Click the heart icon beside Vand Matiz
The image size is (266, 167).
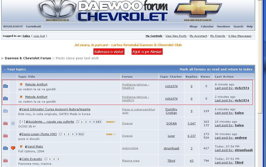click(x=13, y=148)
